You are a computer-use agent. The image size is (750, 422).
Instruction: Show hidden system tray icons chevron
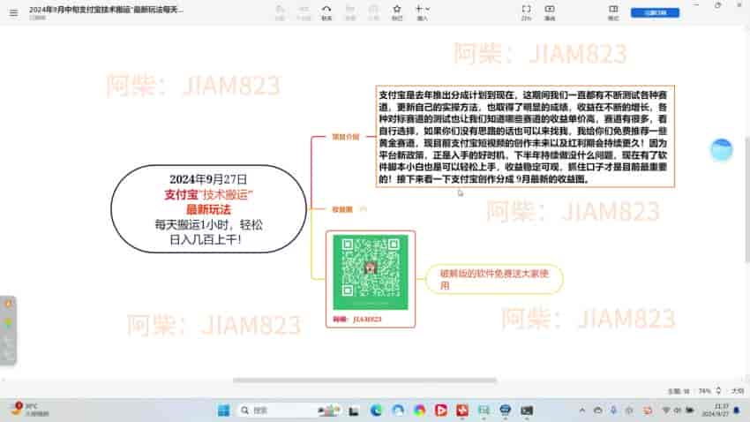coord(582,411)
